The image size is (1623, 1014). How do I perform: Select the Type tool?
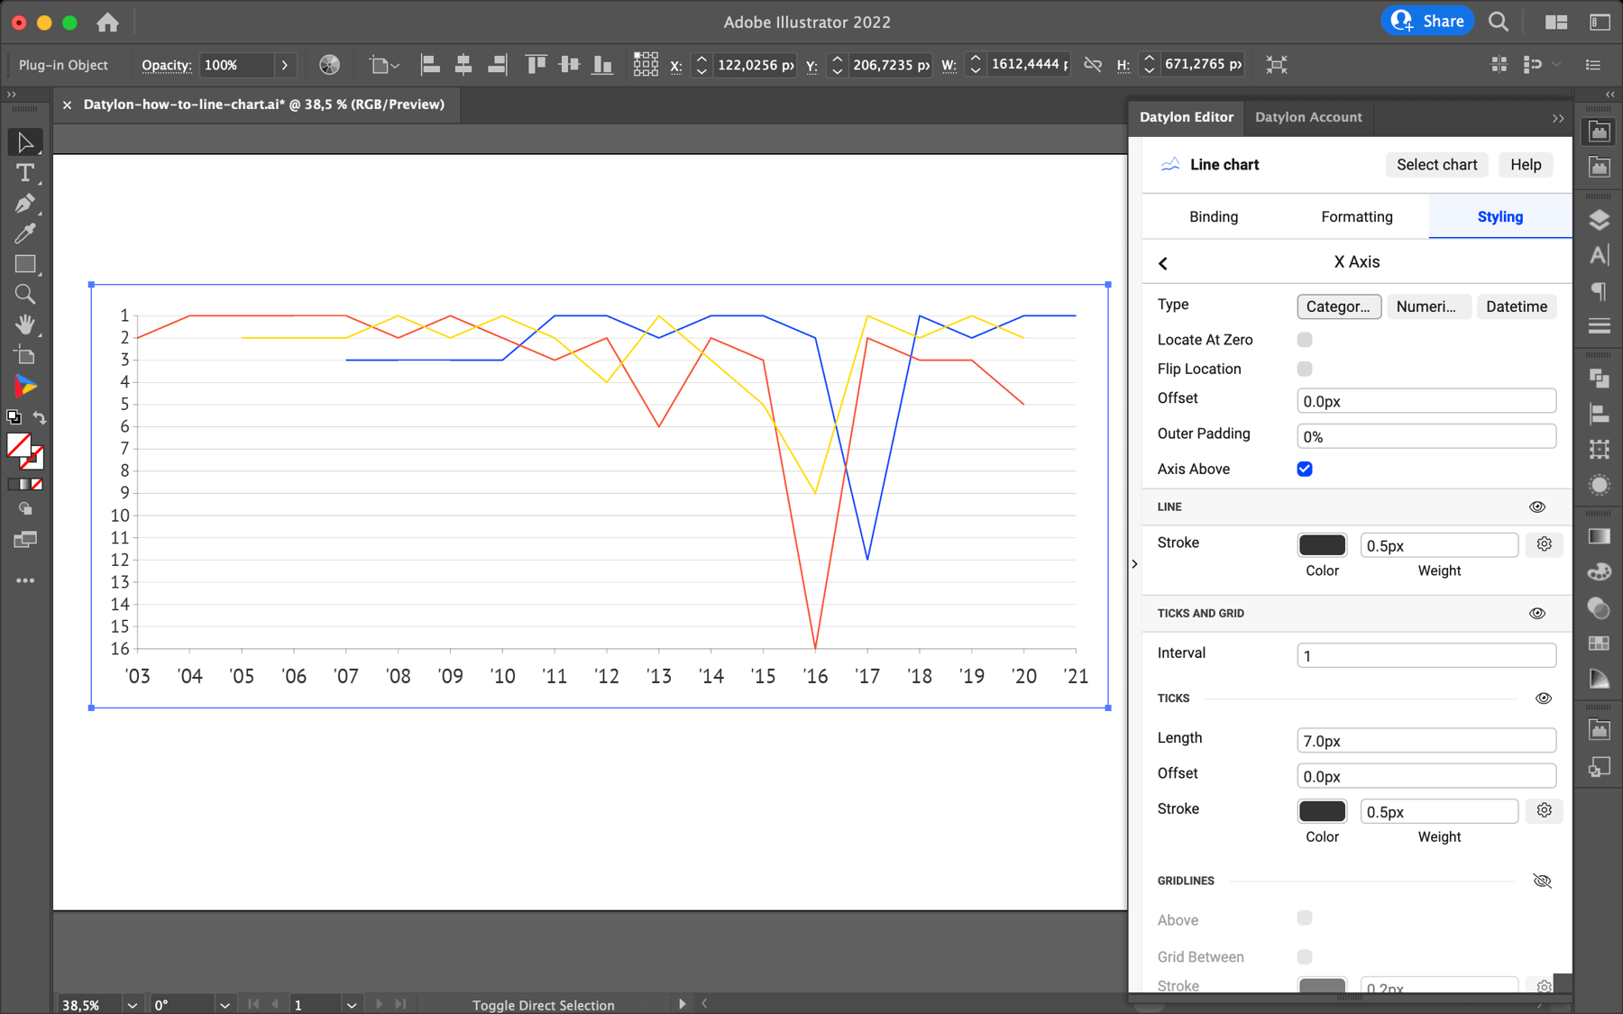25,174
